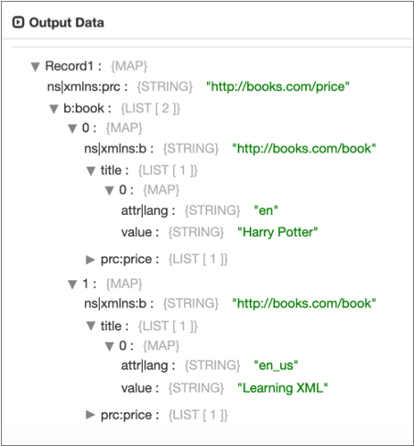Select the ns|xmlns:prc field label
414x446 pixels.
click(87, 87)
